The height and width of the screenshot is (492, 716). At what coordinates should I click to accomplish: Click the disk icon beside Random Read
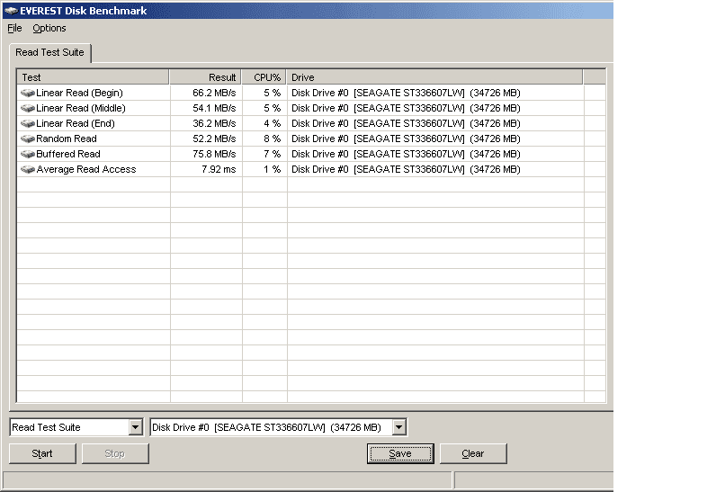coord(28,139)
